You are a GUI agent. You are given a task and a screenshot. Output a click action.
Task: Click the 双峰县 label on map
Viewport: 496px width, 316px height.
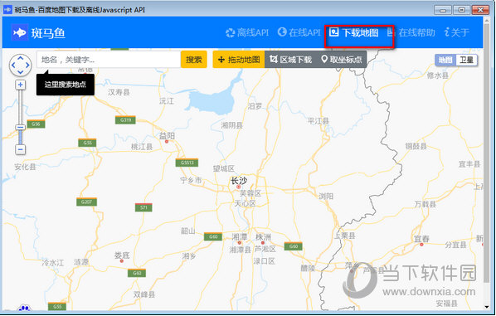coord(144,294)
